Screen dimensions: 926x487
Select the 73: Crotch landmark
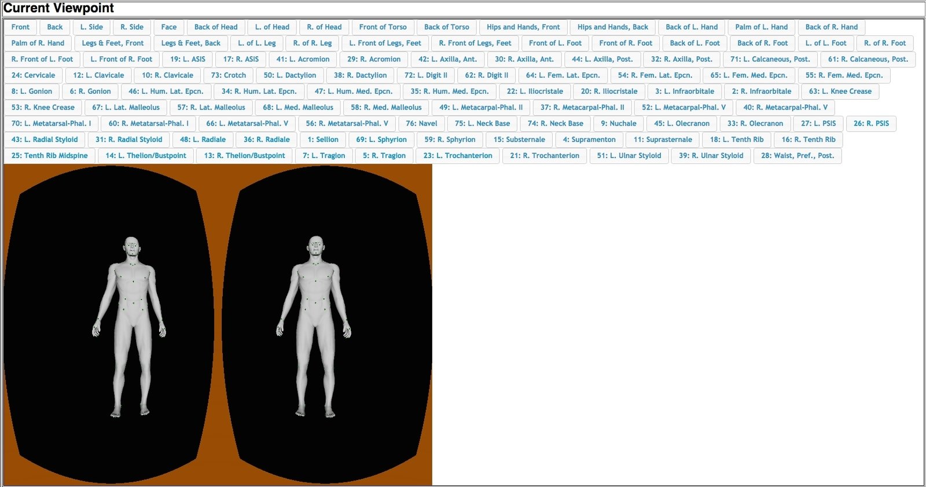click(228, 75)
